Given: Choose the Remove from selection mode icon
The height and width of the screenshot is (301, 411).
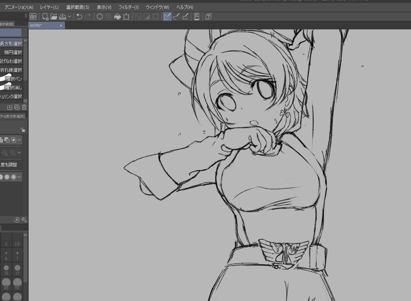Looking at the screenshot, I should 7,140.
